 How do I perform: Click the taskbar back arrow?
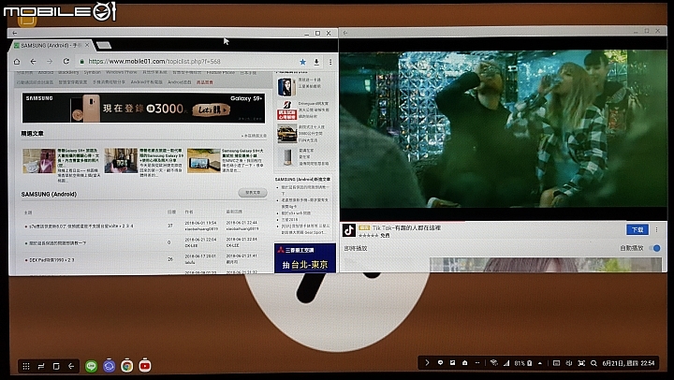pyautogui.click(x=71, y=366)
